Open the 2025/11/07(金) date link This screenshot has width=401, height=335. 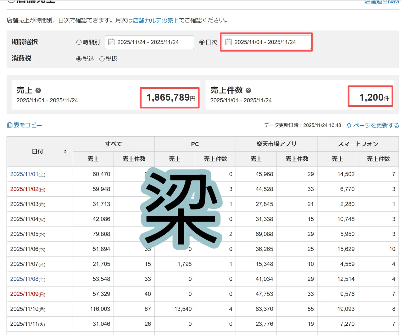[28, 264]
